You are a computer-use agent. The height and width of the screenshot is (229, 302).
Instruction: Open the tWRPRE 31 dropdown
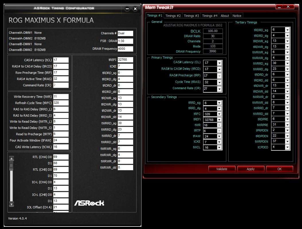(287, 125)
